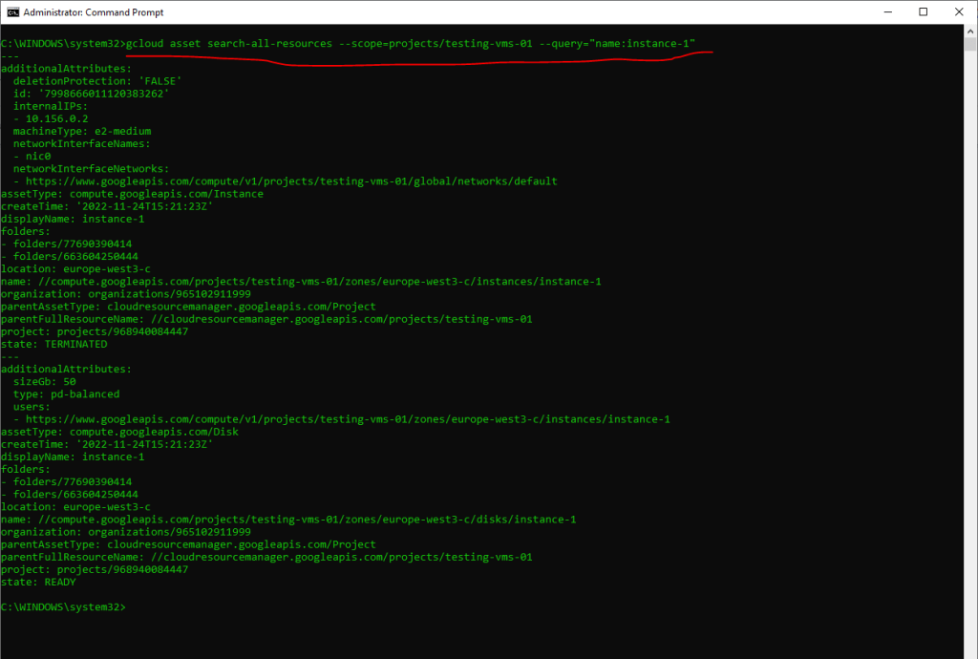
Task: Click the vertical scrollbar thumb
Action: click(970, 44)
